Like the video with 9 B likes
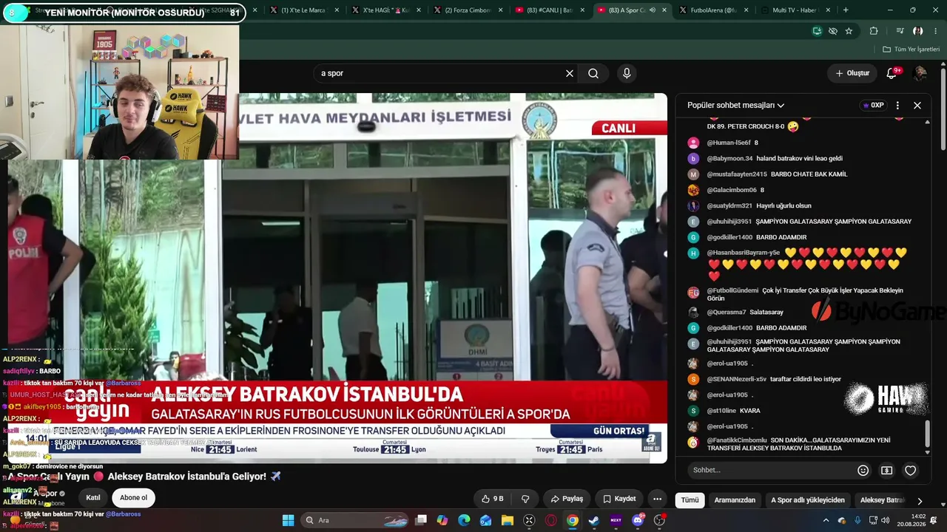Image resolution: width=947 pixels, height=532 pixels. (493, 499)
